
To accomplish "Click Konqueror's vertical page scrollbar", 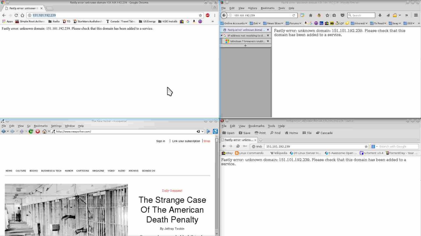I will pyautogui.click(x=216, y=184).
